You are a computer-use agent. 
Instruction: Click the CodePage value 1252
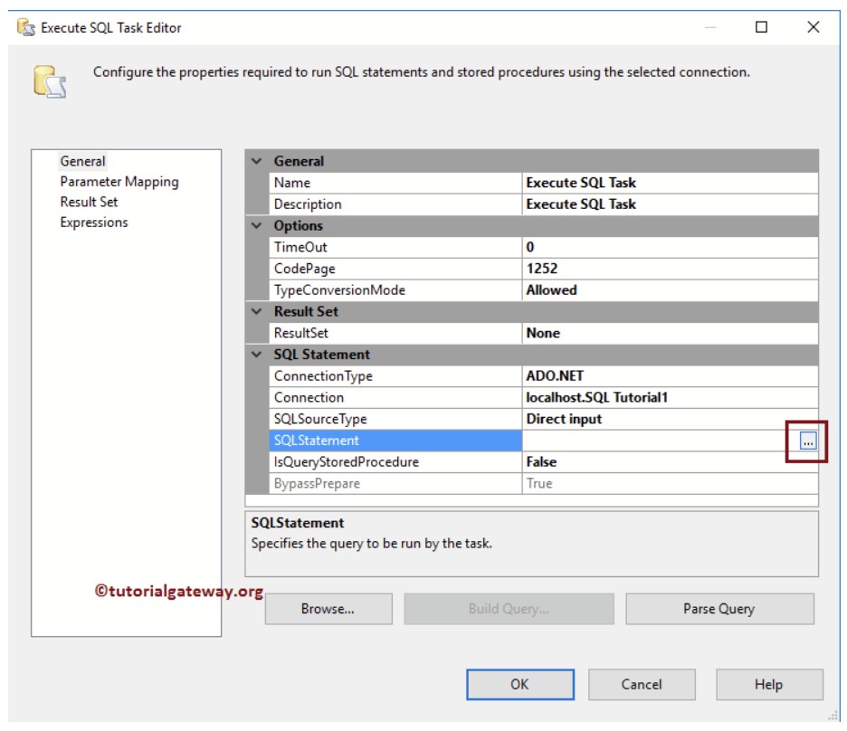click(670, 269)
